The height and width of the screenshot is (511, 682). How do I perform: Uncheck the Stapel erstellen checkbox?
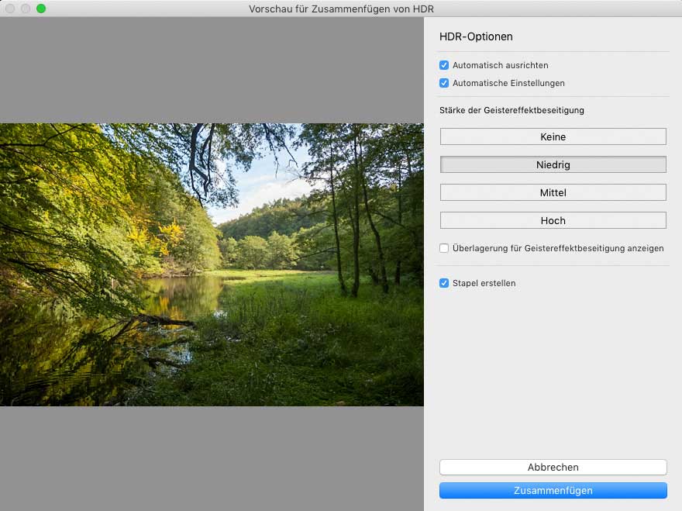coord(444,283)
